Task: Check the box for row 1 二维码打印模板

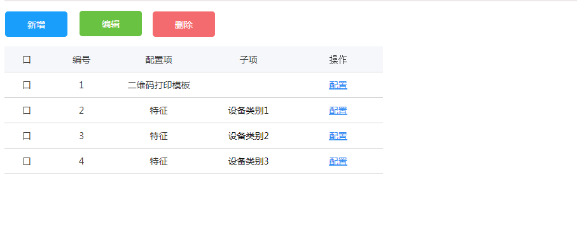Action: point(27,85)
